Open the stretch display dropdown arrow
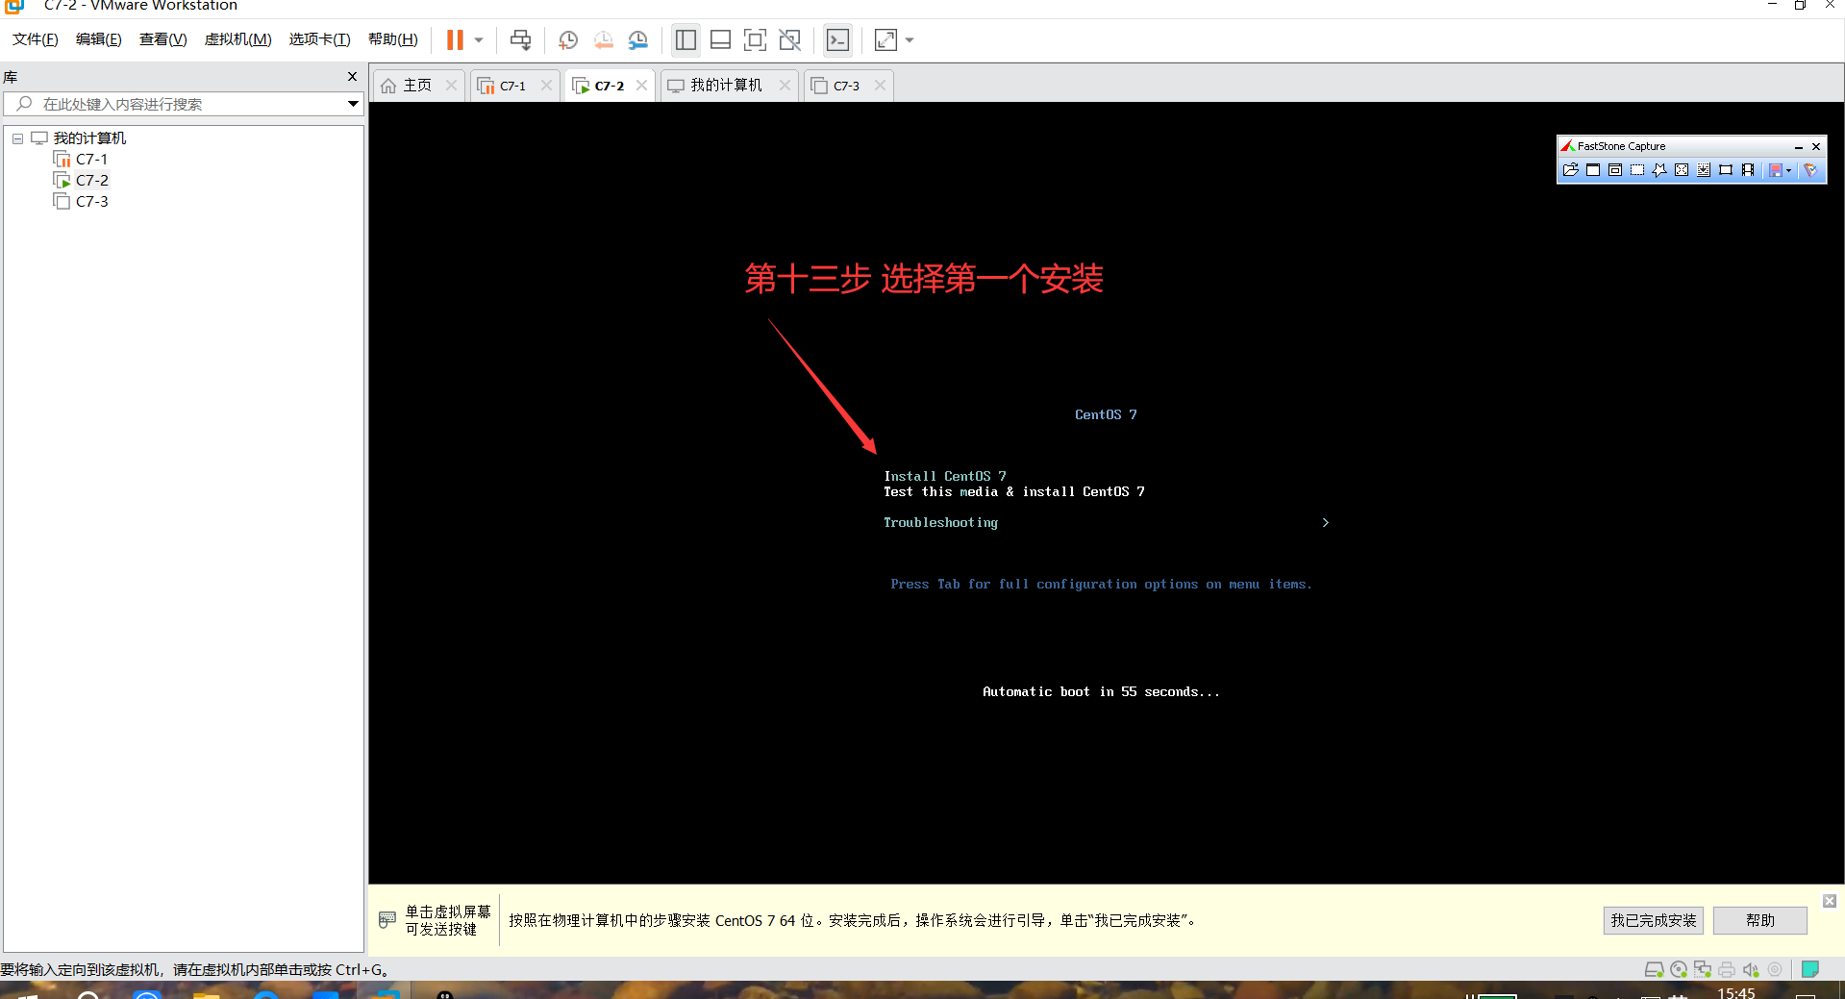1845x999 pixels. click(x=910, y=39)
